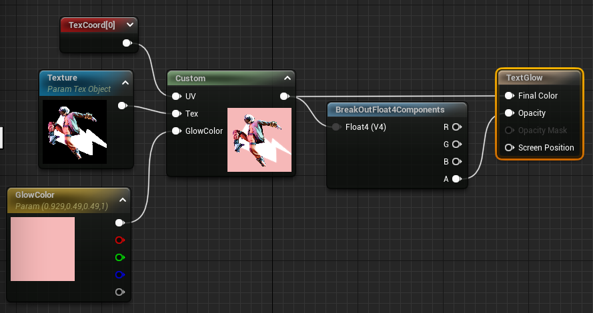Click the Tex input pin on Custom node
The width and height of the screenshot is (593, 313).
click(176, 113)
